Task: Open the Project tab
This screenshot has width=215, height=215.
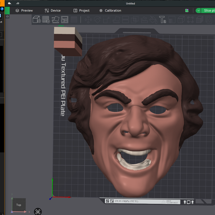Action: [81, 10]
